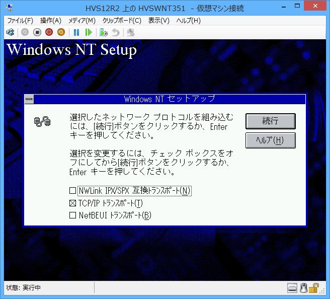
Task: Open the クリップボード(C) menu
Action: (x=122, y=21)
